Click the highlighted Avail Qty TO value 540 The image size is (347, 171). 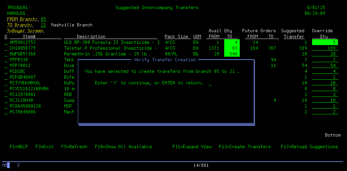click(232, 54)
